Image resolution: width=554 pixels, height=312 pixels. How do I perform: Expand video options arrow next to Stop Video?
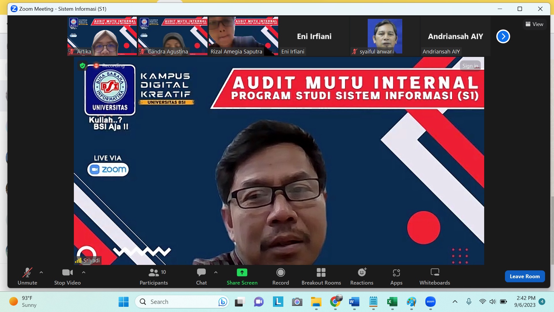(x=84, y=272)
